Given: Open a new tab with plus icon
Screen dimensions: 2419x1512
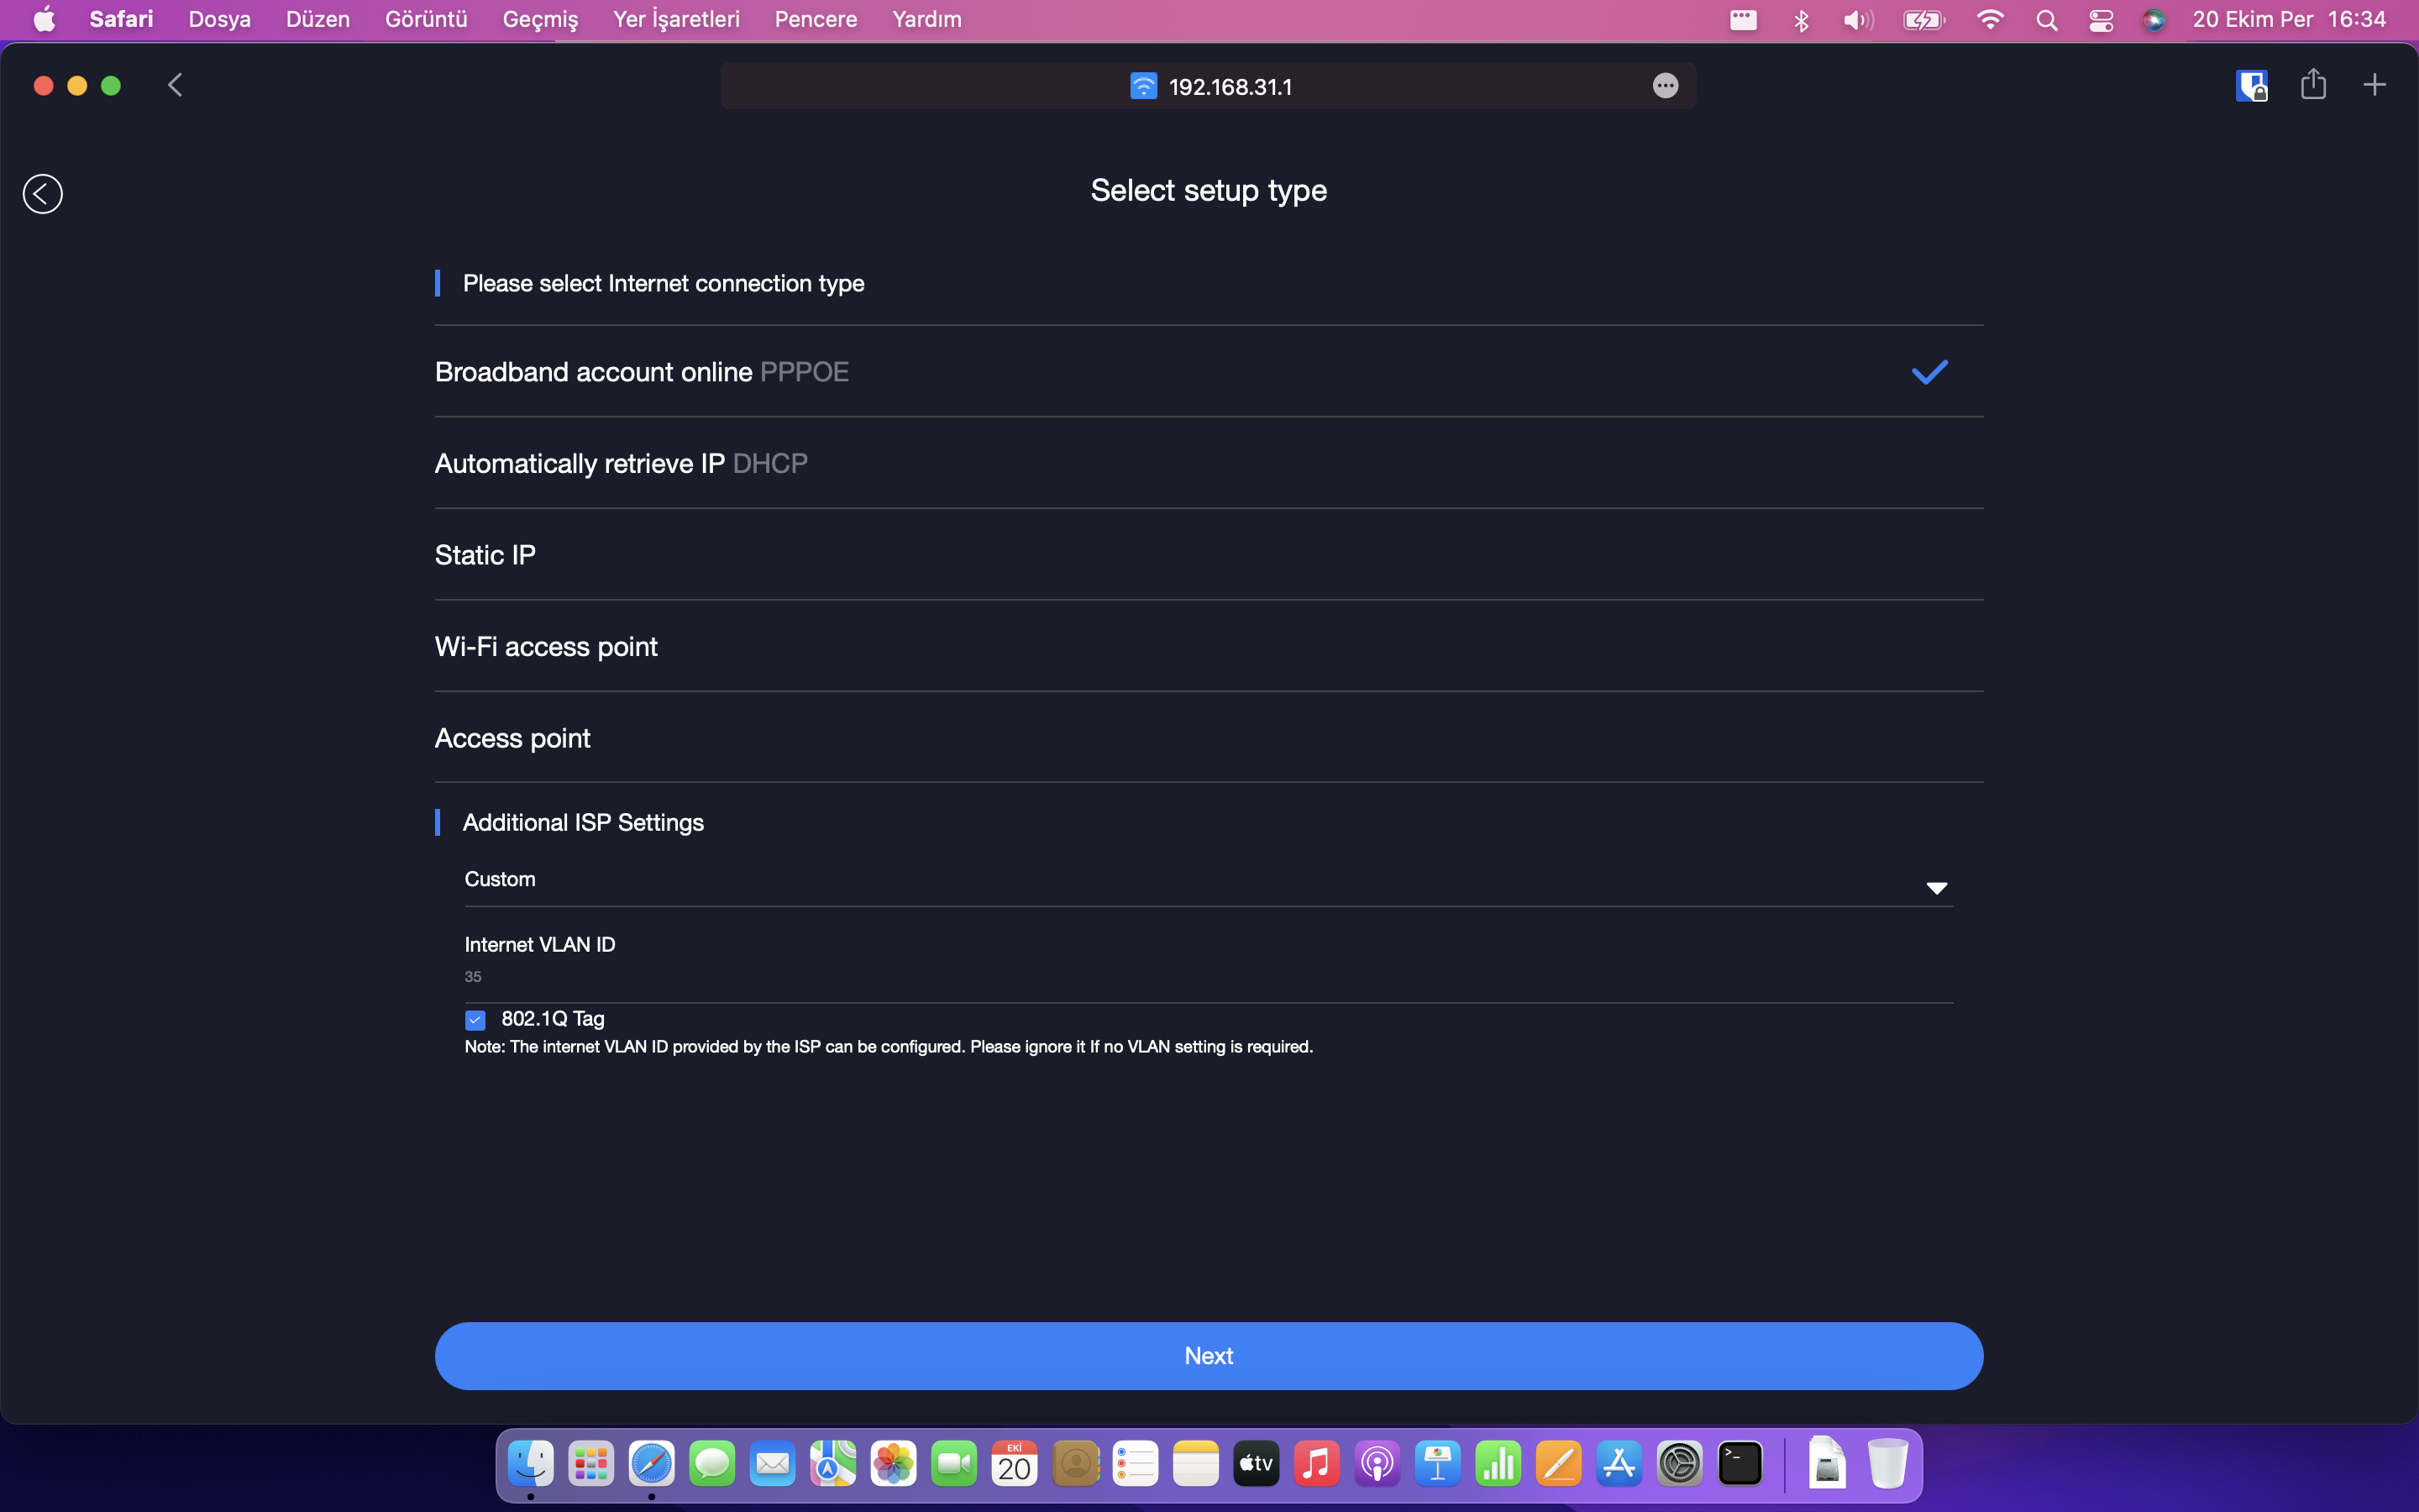Looking at the screenshot, I should (2374, 85).
